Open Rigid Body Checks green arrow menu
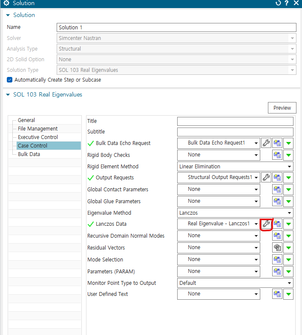 [x=288, y=155]
